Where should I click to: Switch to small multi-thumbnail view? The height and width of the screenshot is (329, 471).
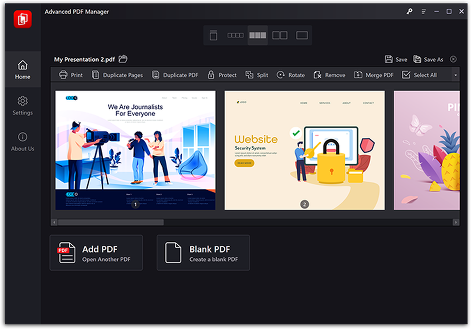pos(235,35)
